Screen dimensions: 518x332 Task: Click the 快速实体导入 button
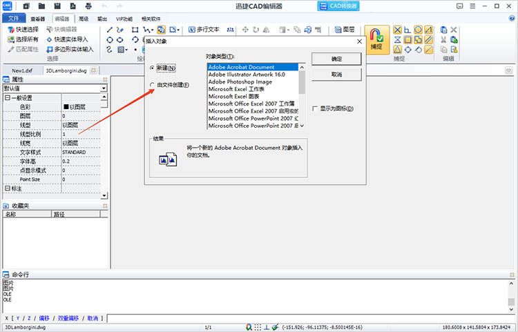point(68,39)
